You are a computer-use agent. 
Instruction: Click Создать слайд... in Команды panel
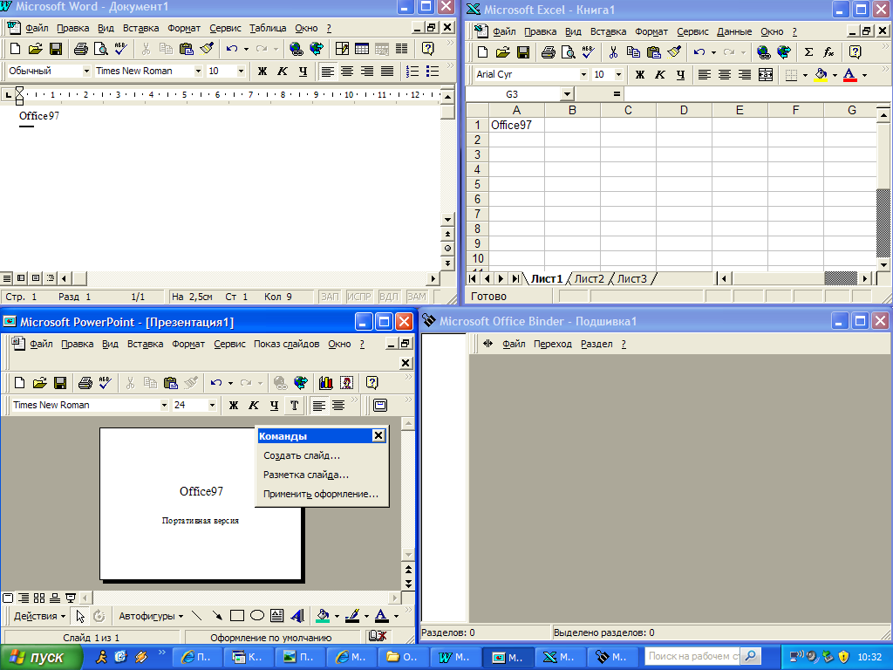[x=302, y=455]
